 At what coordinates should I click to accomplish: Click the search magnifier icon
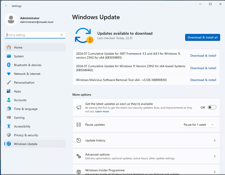coord(62,35)
